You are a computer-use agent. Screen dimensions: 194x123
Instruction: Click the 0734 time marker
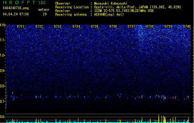(x=76, y=26)
